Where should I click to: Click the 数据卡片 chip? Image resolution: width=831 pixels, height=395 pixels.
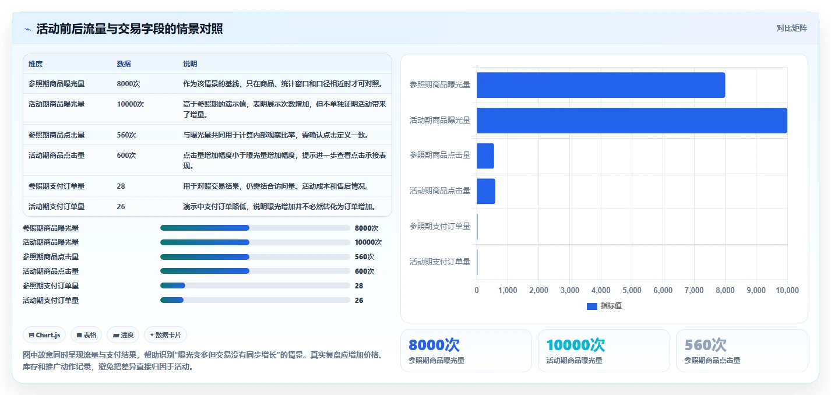(166, 335)
